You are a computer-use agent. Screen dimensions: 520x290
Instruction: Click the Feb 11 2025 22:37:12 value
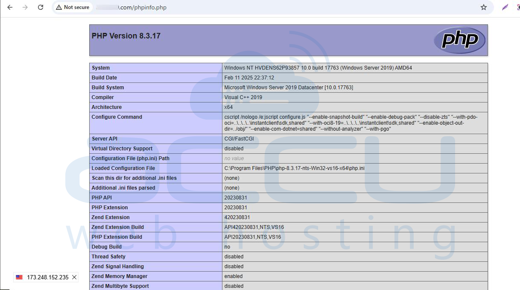click(x=249, y=78)
